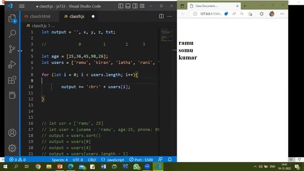304x171 pixels.
Task: Open errors and warnings status item
Action: click(18, 160)
